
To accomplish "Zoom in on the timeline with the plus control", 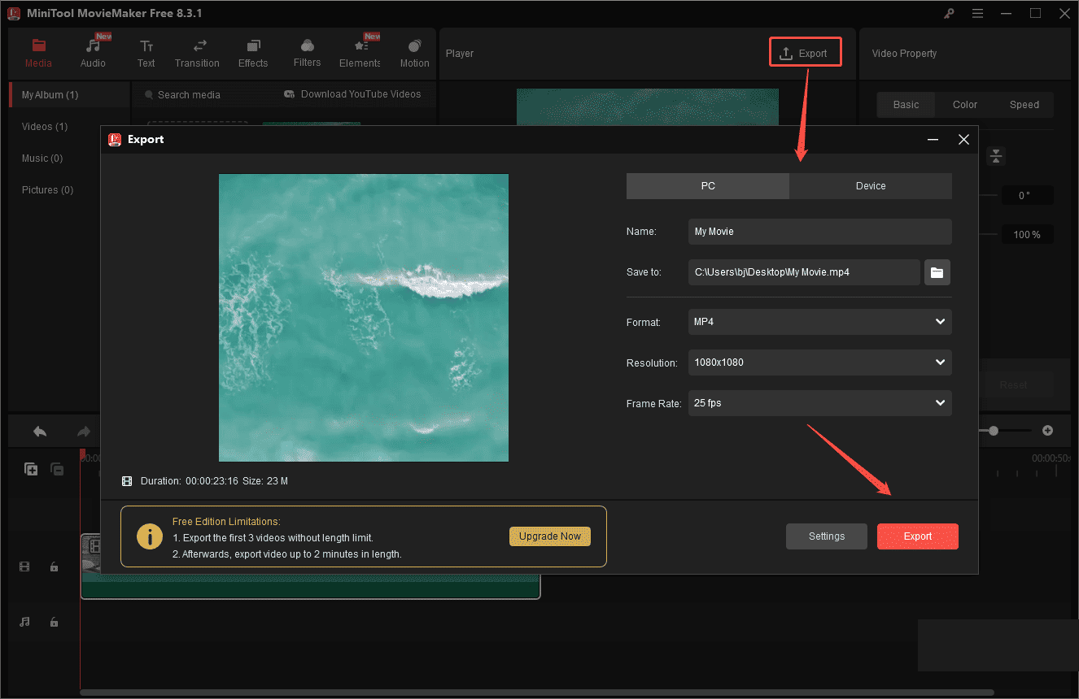I will pos(1047,431).
